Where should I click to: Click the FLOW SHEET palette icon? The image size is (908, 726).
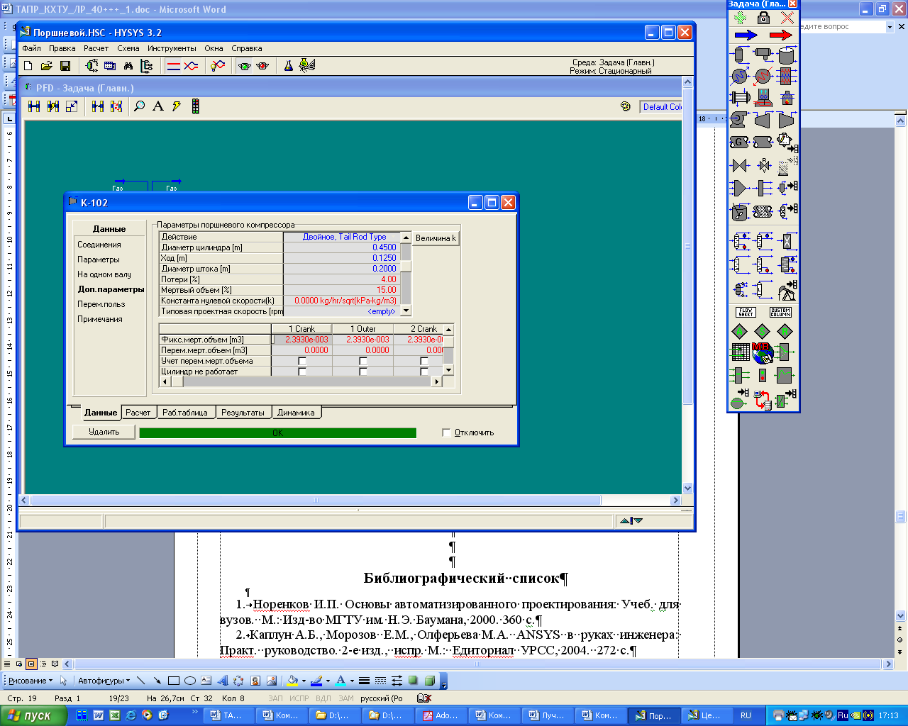[746, 312]
